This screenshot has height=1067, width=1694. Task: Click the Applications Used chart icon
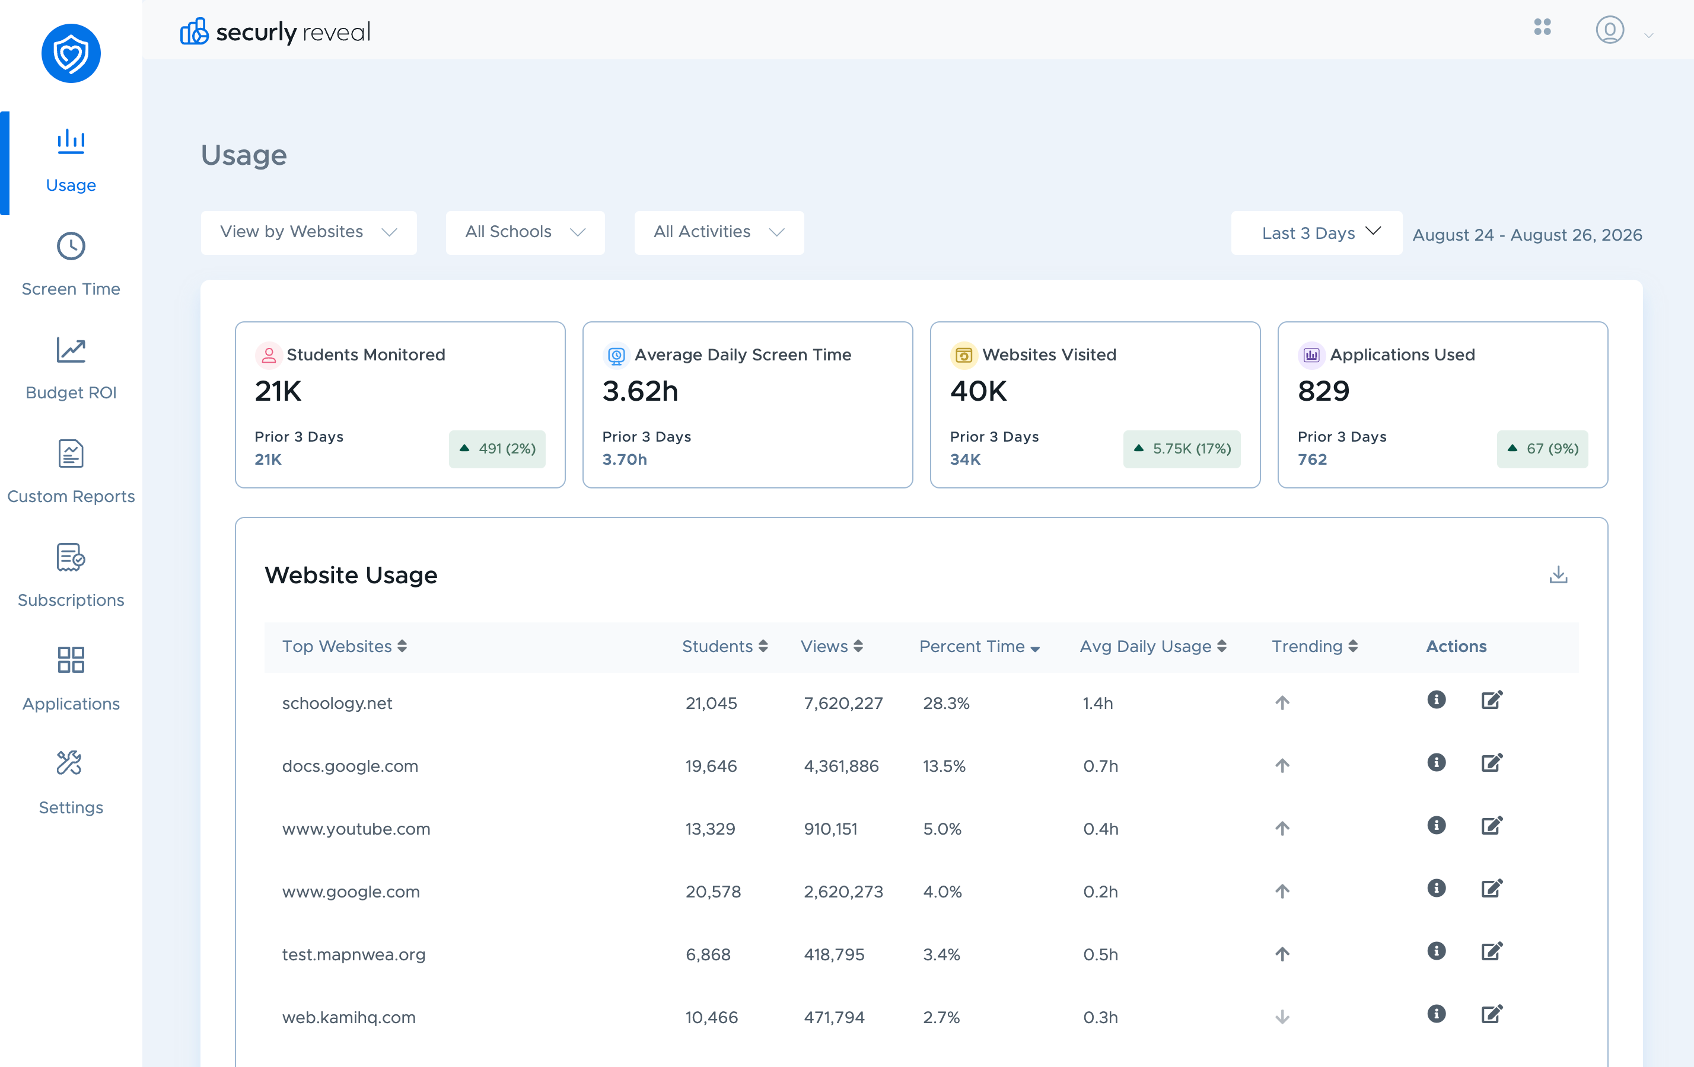coord(1311,355)
